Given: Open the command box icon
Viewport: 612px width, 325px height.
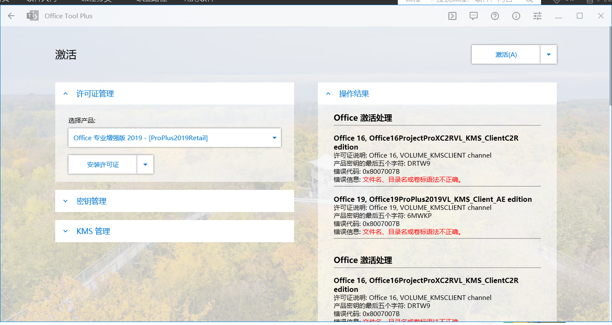Looking at the screenshot, I should point(453,16).
